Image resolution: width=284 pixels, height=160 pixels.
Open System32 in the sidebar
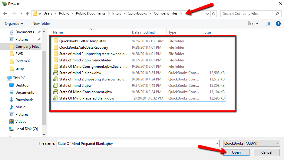tap(23, 61)
